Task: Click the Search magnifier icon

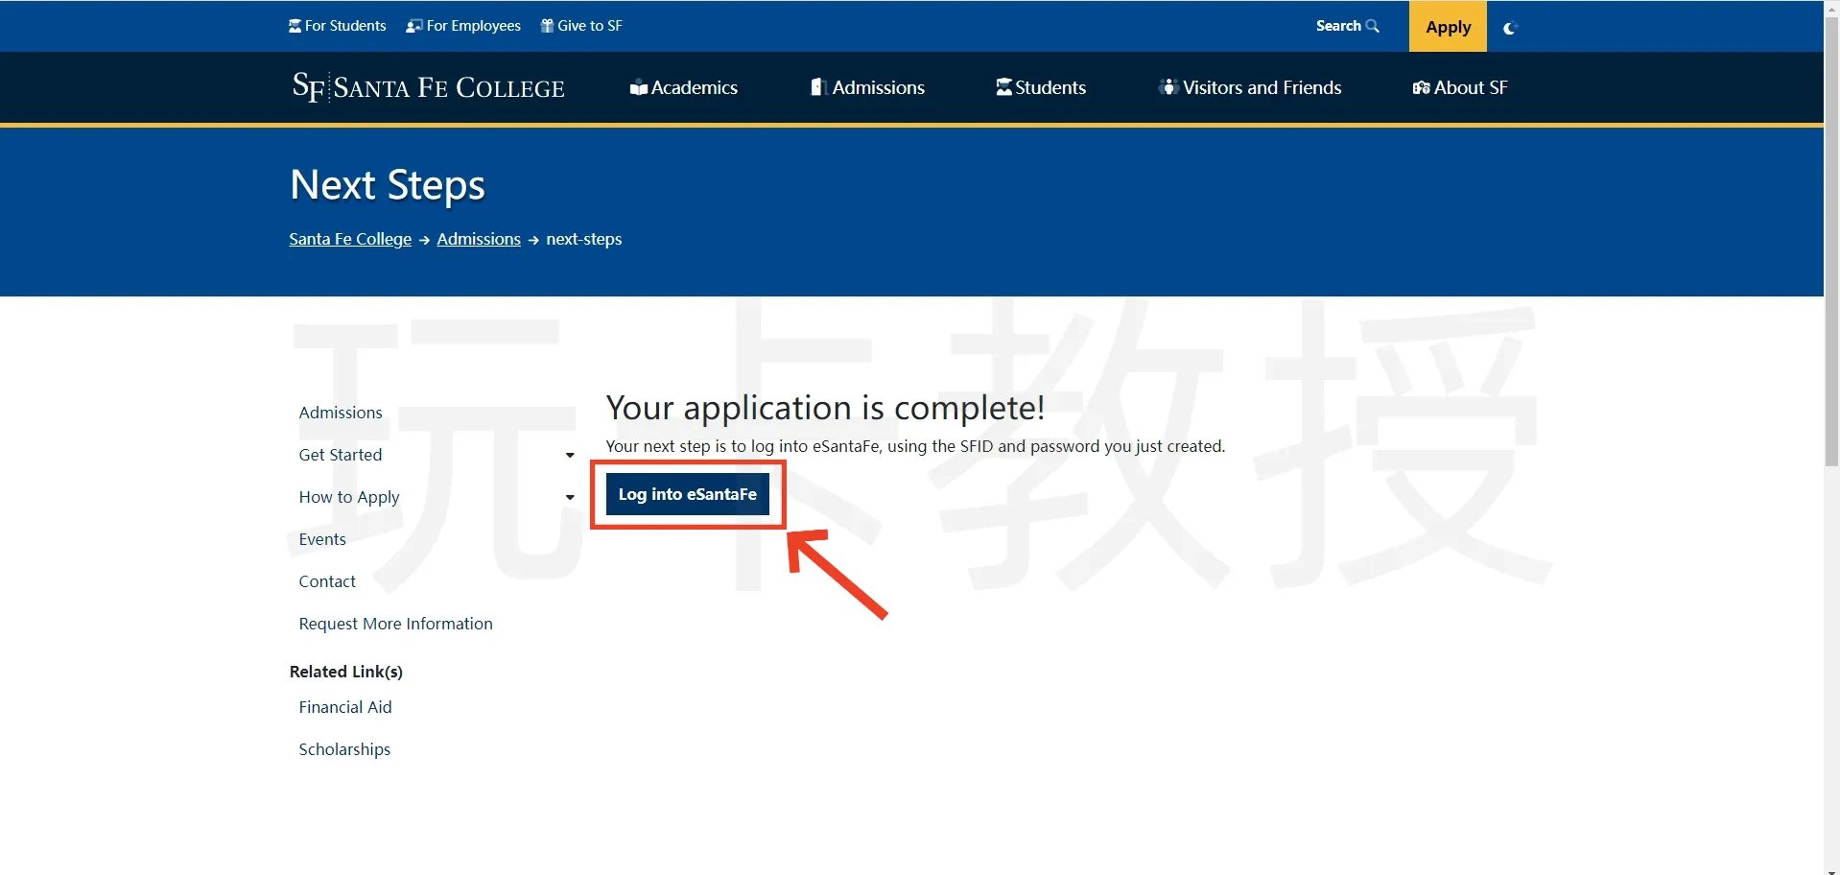Action: [1372, 26]
